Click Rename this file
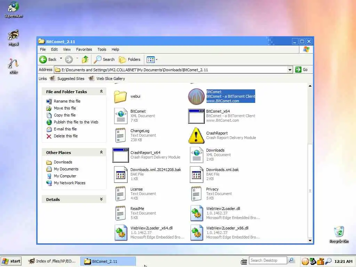The width and height of the screenshot is (356, 267). pyautogui.click(x=63, y=101)
